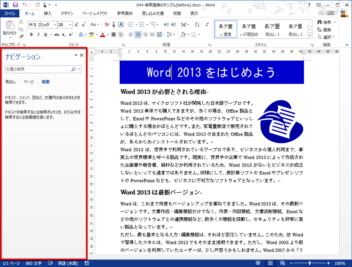Screen dimensions: 352x267
Task: Switch to the 挿入 ribbon tab
Action: (x=47, y=14)
